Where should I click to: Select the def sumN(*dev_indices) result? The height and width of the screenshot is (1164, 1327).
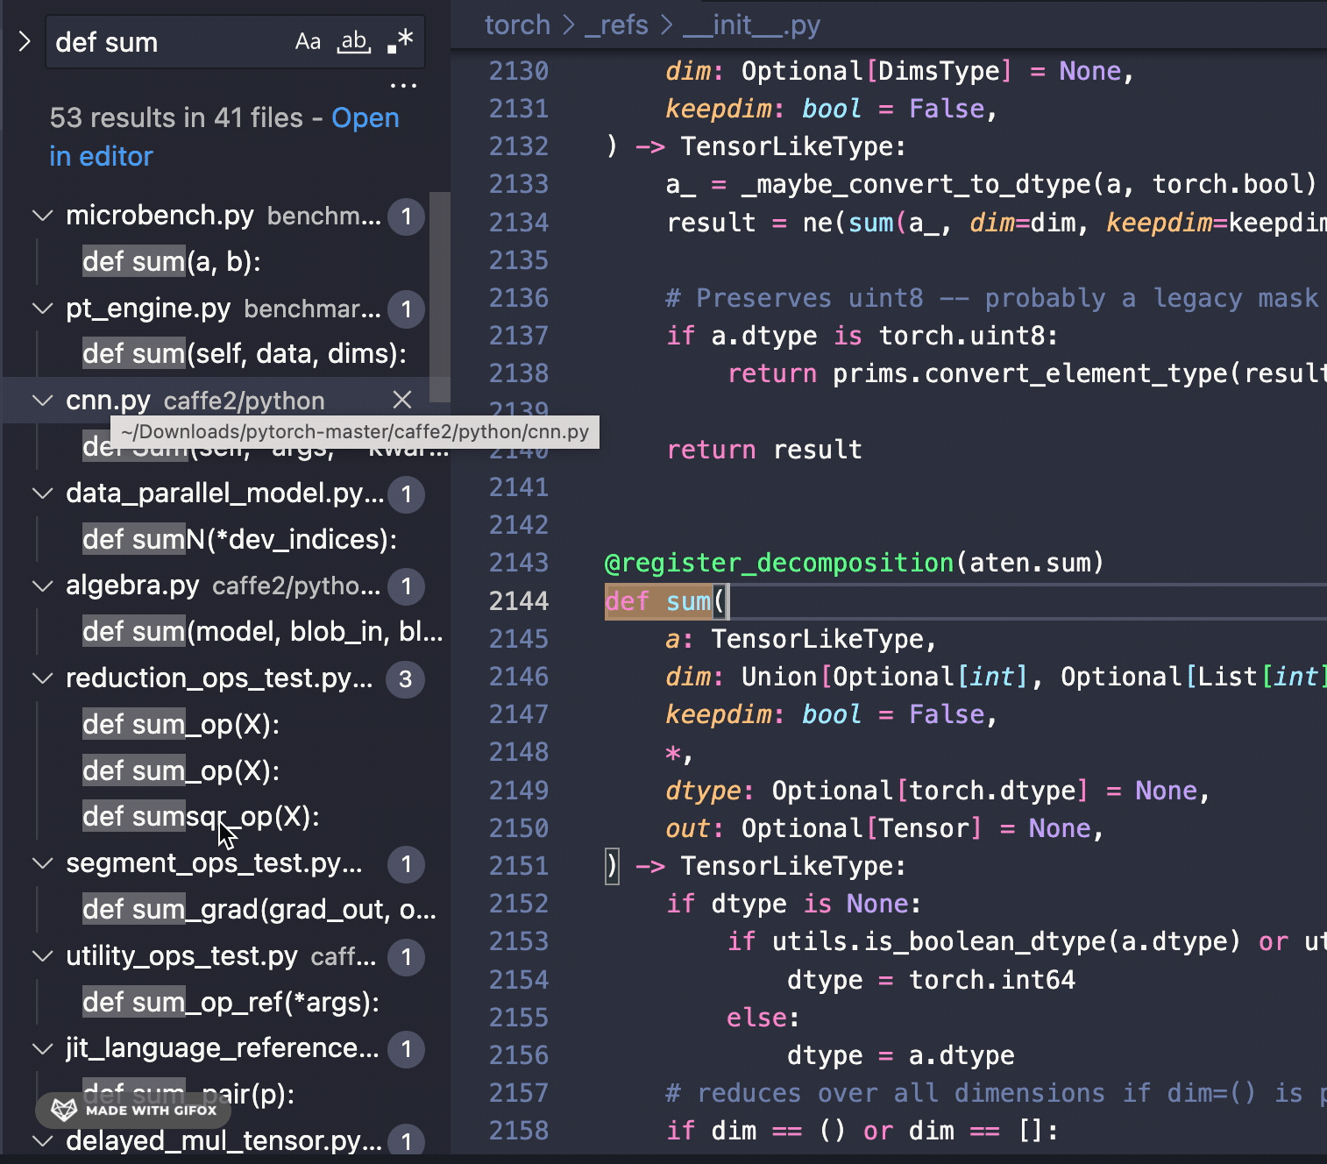(x=238, y=539)
